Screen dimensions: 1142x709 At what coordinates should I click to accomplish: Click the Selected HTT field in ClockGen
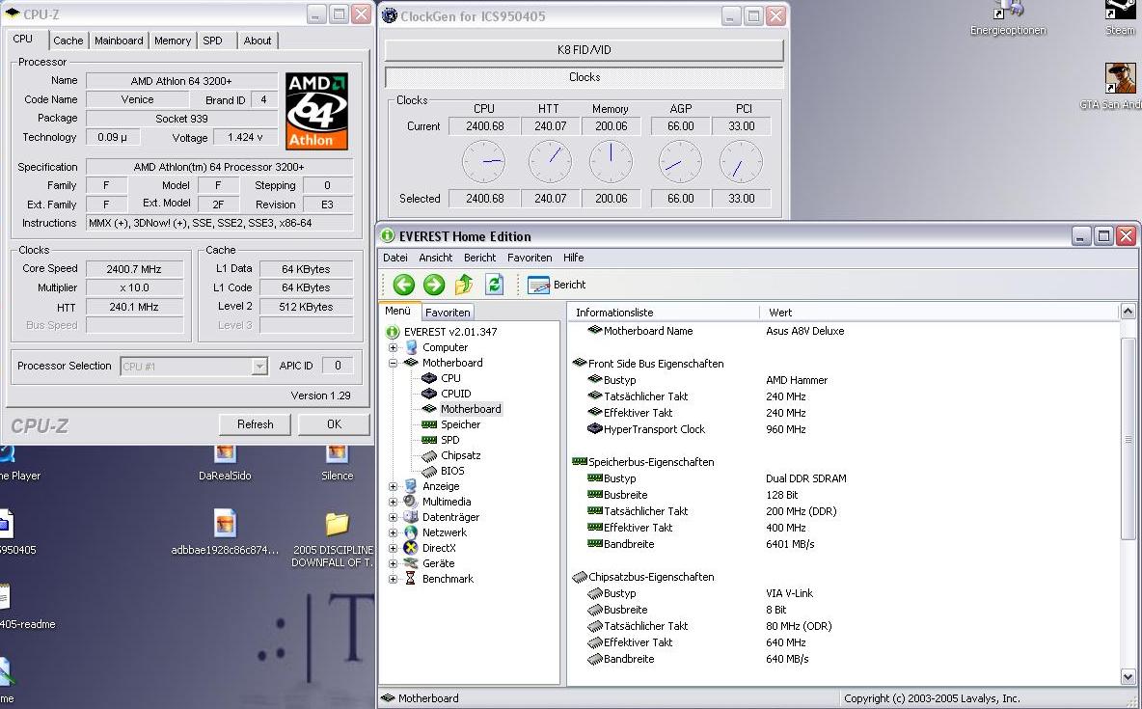(x=550, y=198)
